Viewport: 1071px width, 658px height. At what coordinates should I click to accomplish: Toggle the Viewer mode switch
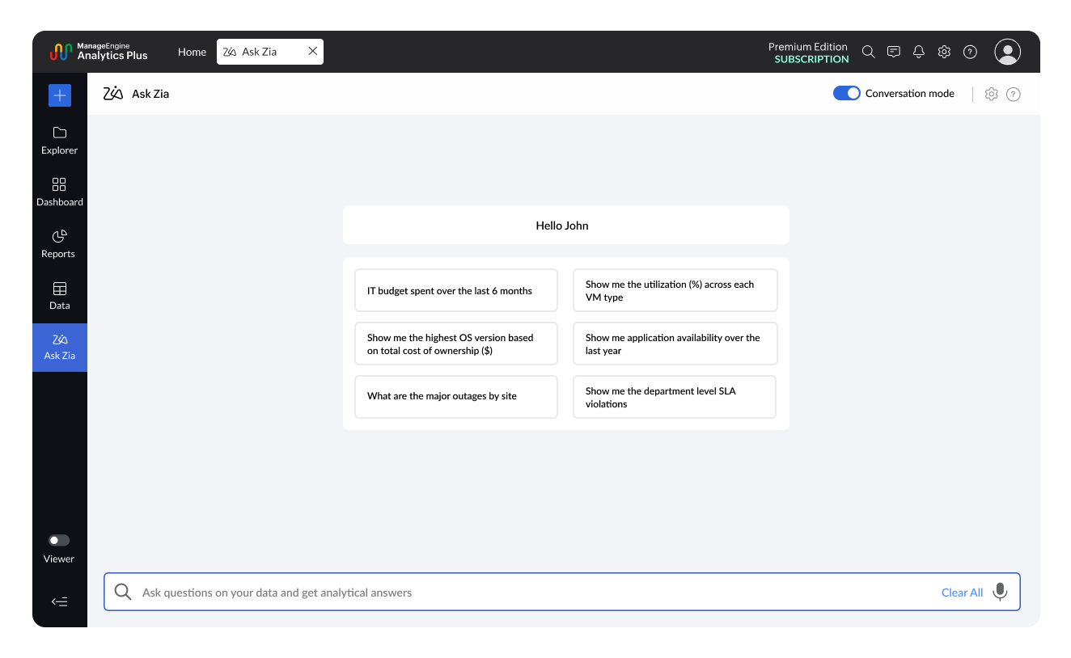tap(59, 540)
